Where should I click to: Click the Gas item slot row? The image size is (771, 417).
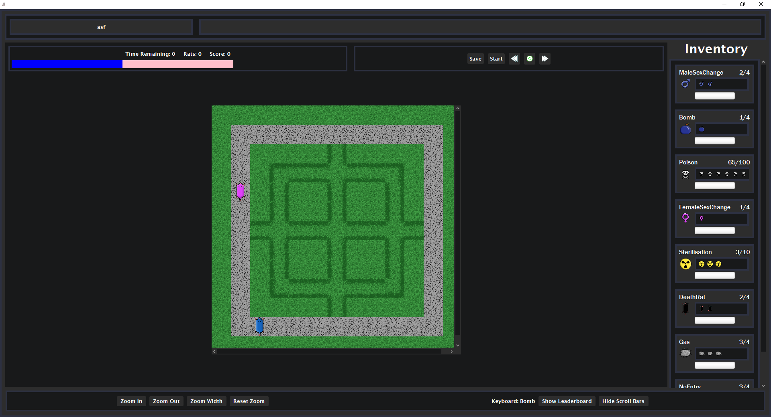pyautogui.click(x=722, y=354)
